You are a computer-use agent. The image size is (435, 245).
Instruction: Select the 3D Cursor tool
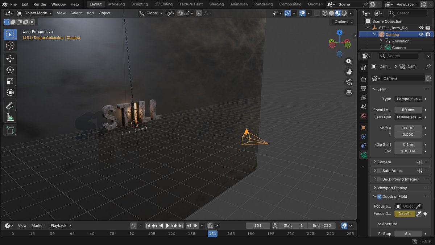[10, 45]
